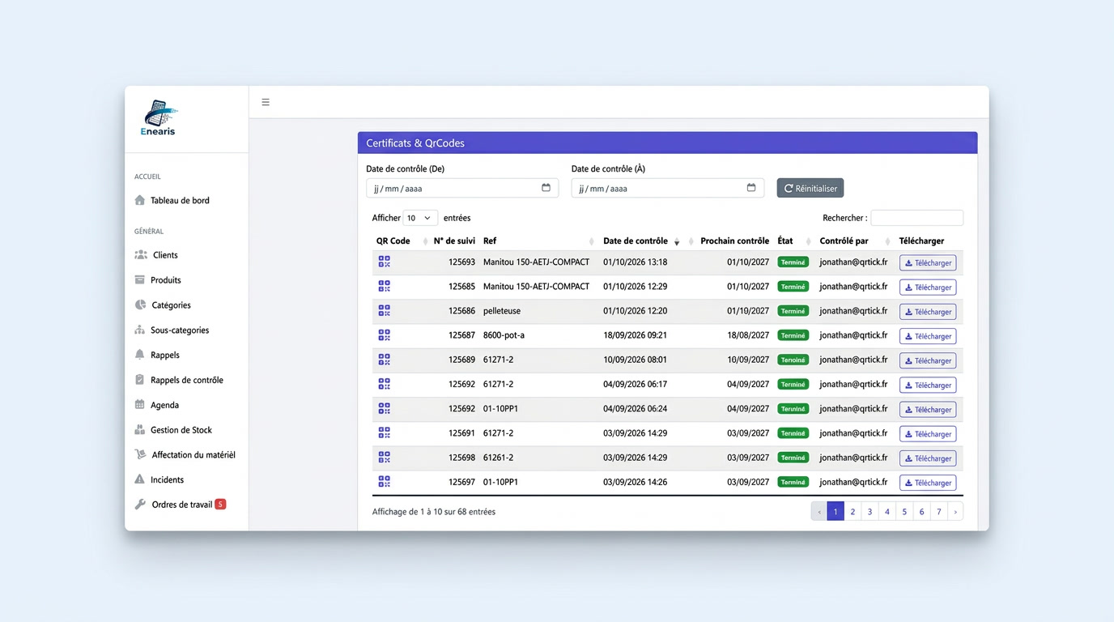Screen dimensions: 1114x622
Task: Sort table by État column
Action: click(793, 241)
